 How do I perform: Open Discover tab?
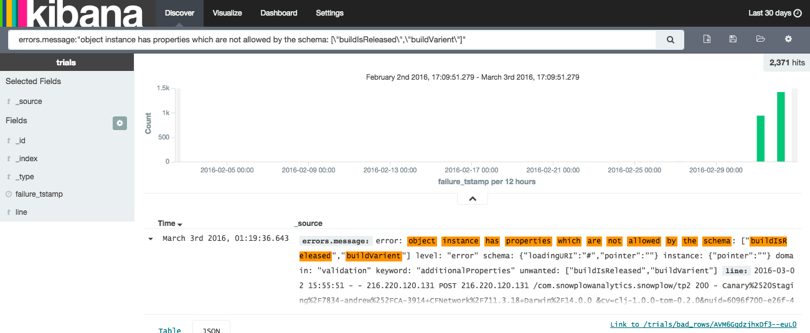(180, 13)
